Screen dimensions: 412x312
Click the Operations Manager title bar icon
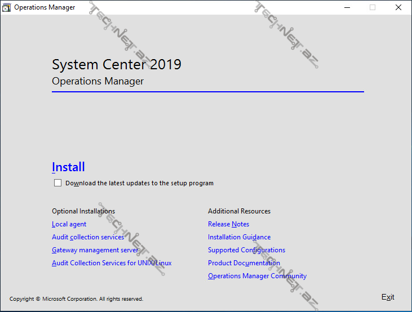(7, 7)
